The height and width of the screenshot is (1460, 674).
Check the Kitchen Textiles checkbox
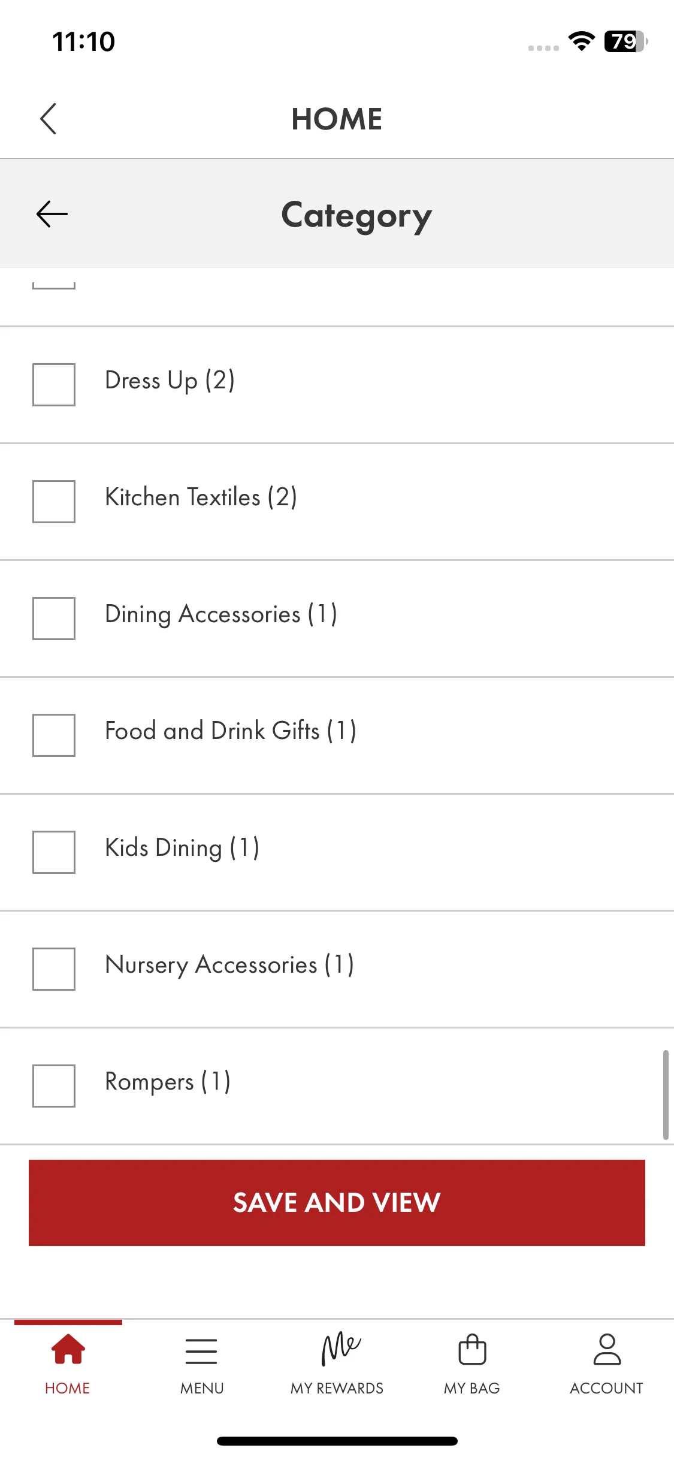54,502
